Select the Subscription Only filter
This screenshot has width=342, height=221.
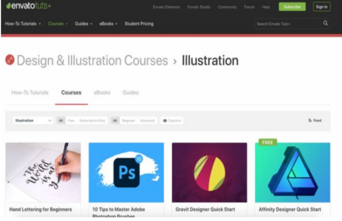click(x=92, y=121)
